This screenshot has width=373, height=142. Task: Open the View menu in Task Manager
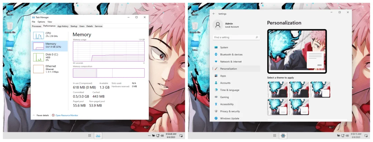pos(50,22)
